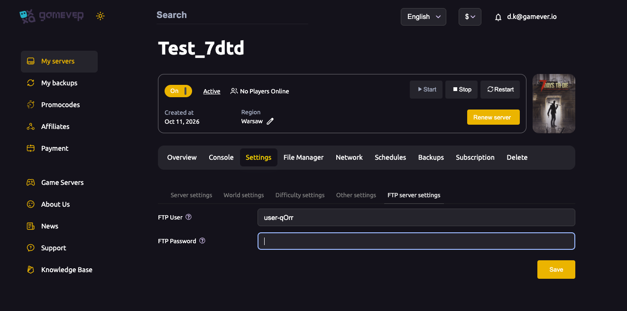The height and width of the screenshot is (311, 627).
Task: Open the Network tab
Action: point(349,157)
